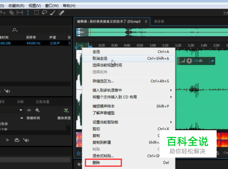Choose 了解声音模型 from context menu
The height and width of the screenshot is (169, 228).
coord(129,113)
